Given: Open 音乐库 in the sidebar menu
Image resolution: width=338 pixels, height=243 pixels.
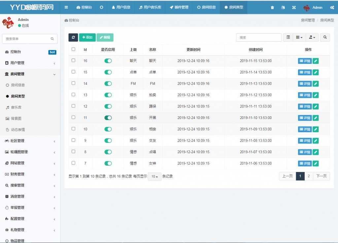Looking at the screenshot, I should click(16, 107).
